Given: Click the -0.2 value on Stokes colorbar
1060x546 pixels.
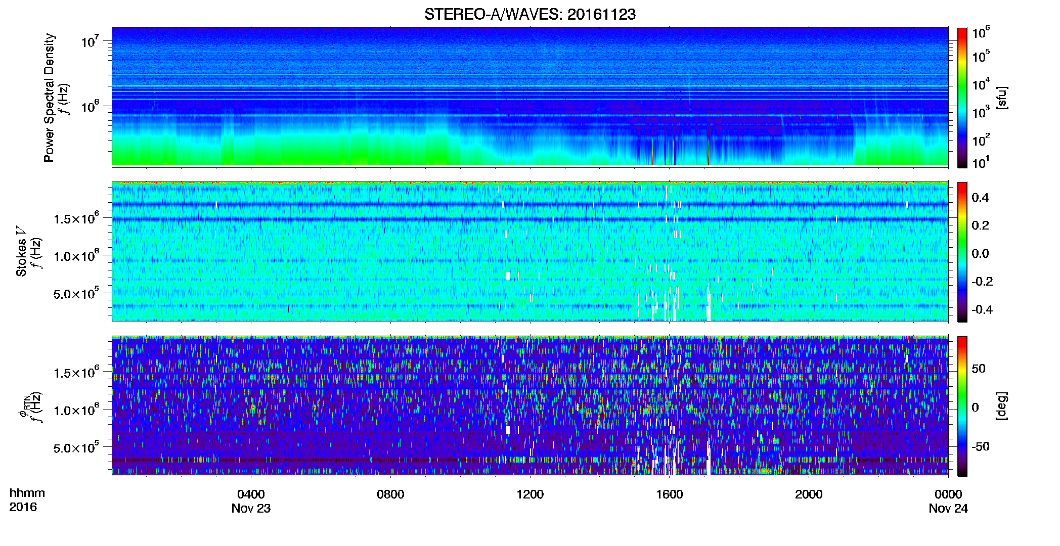Looking at the screenshot, I should click(982, 282).
